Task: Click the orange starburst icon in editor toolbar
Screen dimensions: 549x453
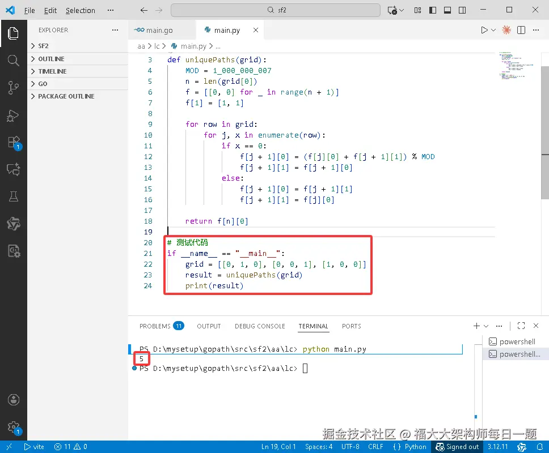Action: (506, 30)
